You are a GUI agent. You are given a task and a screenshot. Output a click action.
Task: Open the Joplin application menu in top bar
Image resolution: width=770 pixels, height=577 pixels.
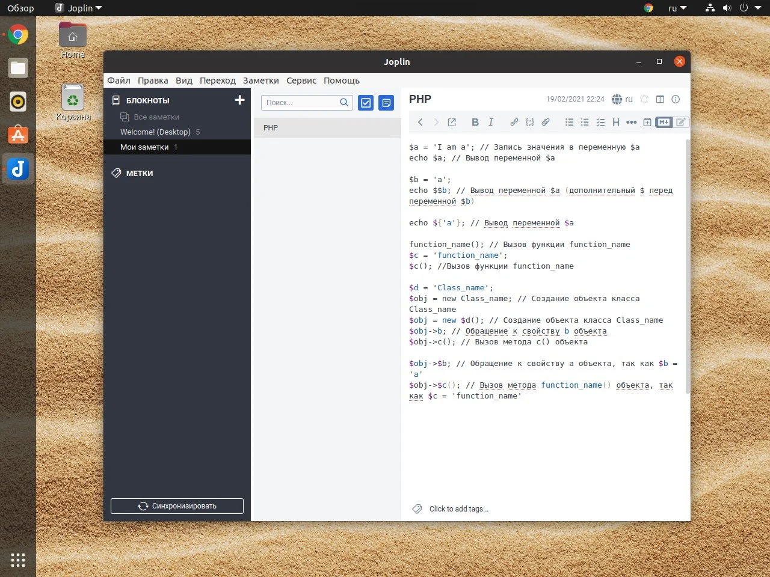[78, 8]
